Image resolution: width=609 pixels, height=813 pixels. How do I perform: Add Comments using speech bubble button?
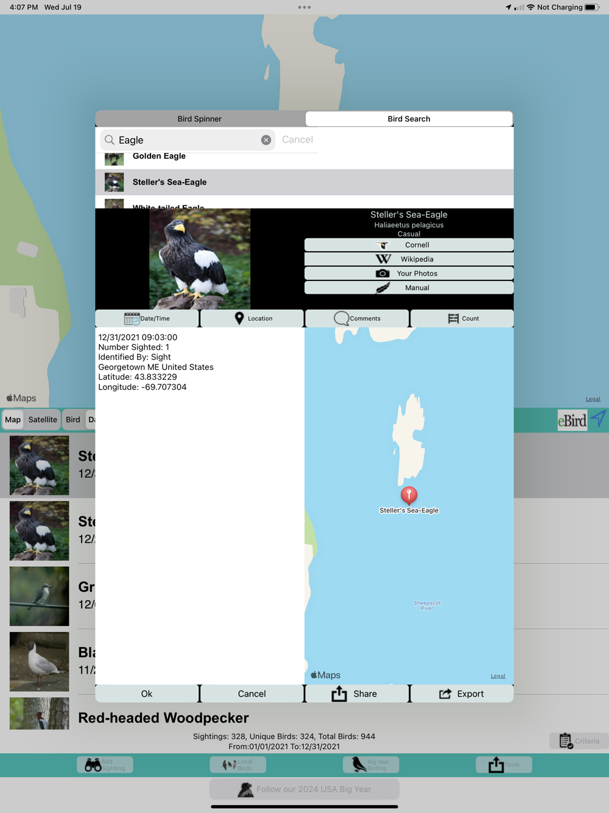click(357, 319)
